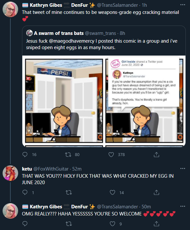Open more options on Kathryn's top tweet
This screenshot has height=230, width=190.
(183, 5)
